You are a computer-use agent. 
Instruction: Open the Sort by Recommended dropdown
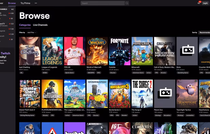coord(204,32)
